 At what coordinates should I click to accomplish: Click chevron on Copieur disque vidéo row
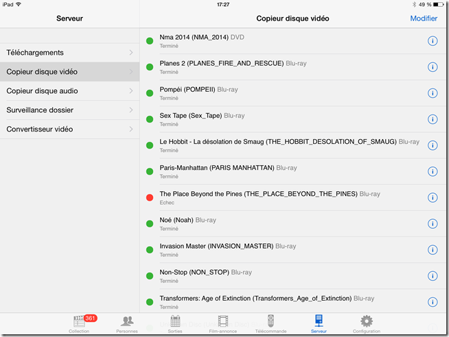coord(131,72)
